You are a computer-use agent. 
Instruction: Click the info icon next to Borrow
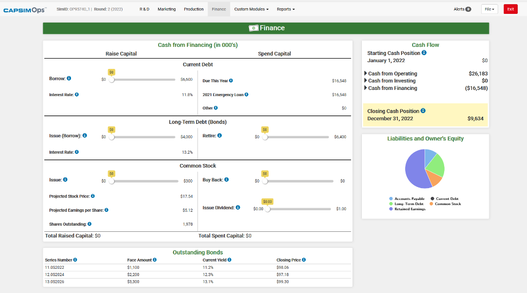coord(69,79)
